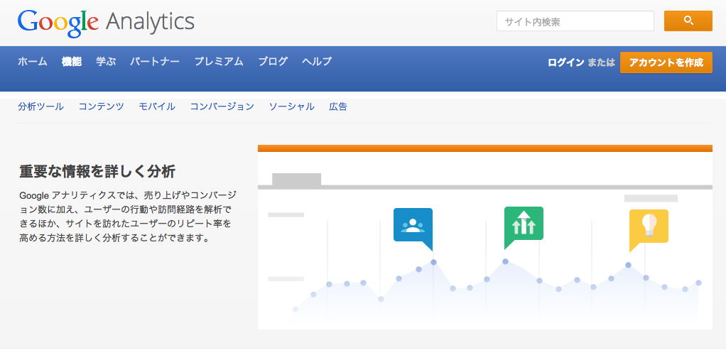Viewport: 726px width, 350px height.
Task: Click the gray tab in the chart illustration
Action: coord(296,180)
